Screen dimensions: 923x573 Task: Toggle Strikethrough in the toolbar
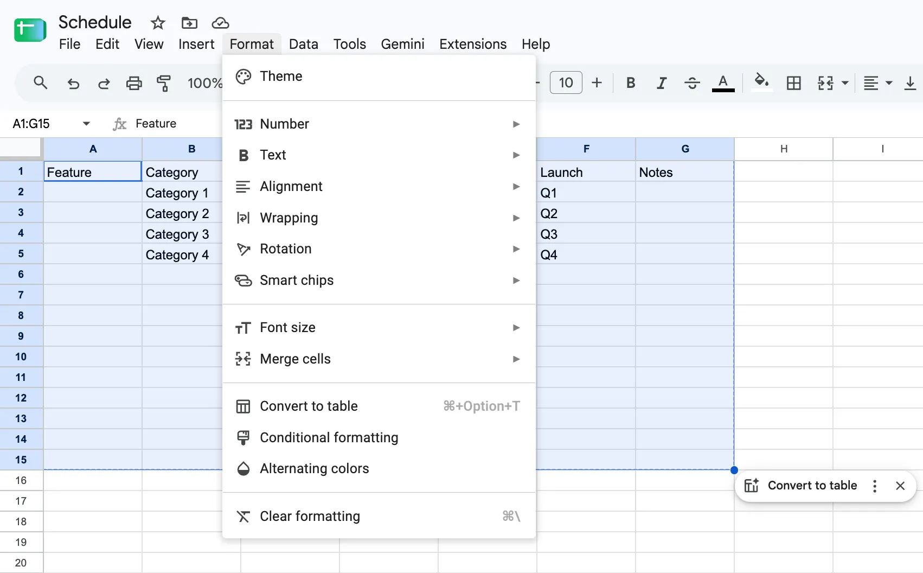[x=692, y=83]
